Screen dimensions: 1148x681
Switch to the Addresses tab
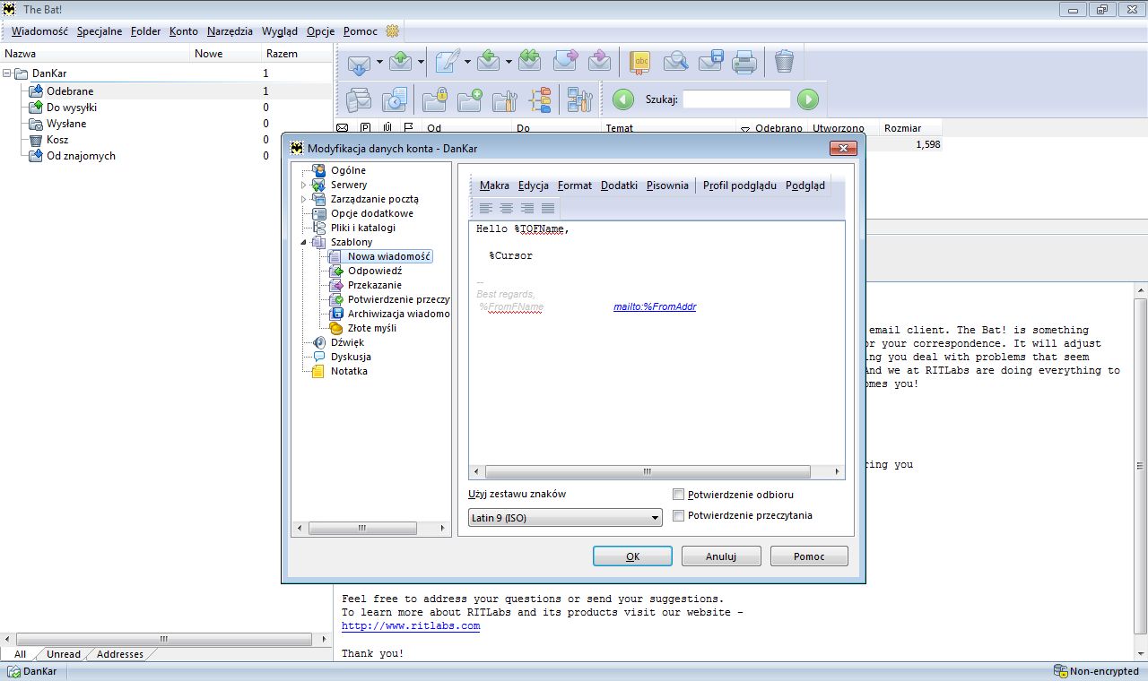point(120,654)
